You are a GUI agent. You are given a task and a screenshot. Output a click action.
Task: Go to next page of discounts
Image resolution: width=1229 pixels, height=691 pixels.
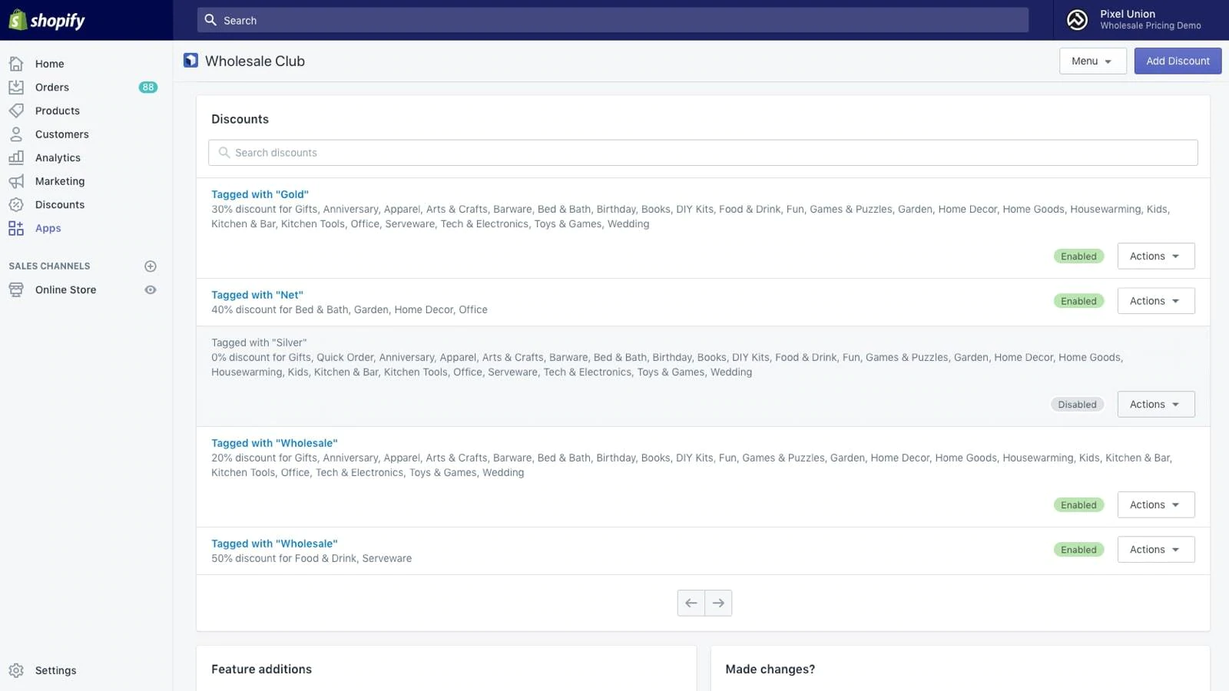pyautogui.click(x=718, y=603)
